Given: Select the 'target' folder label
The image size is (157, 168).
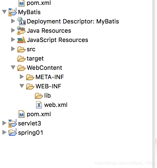Looking at the screenshot, I should (35, 59).
